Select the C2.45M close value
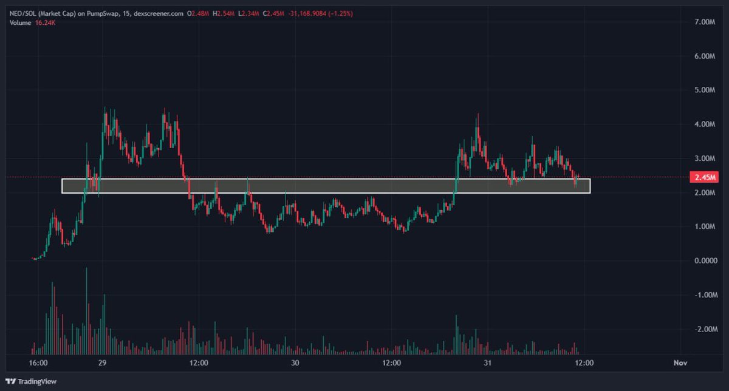 (275, 13)
